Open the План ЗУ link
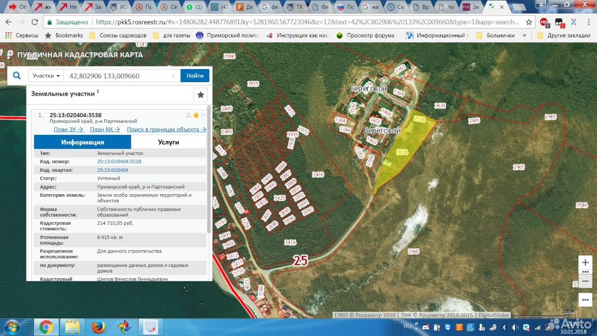The height and width of the screenshot is (336, 597). [69, 129]
